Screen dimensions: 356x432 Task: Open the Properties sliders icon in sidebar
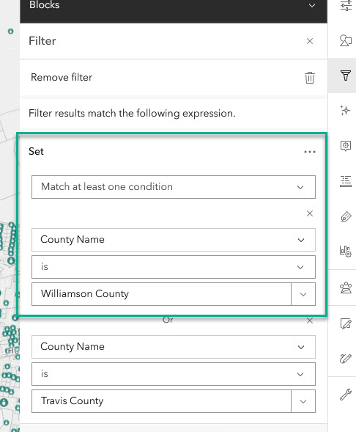(346, 5)
